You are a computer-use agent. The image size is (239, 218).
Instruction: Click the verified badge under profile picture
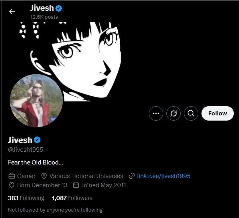click(x=37, y=140)
